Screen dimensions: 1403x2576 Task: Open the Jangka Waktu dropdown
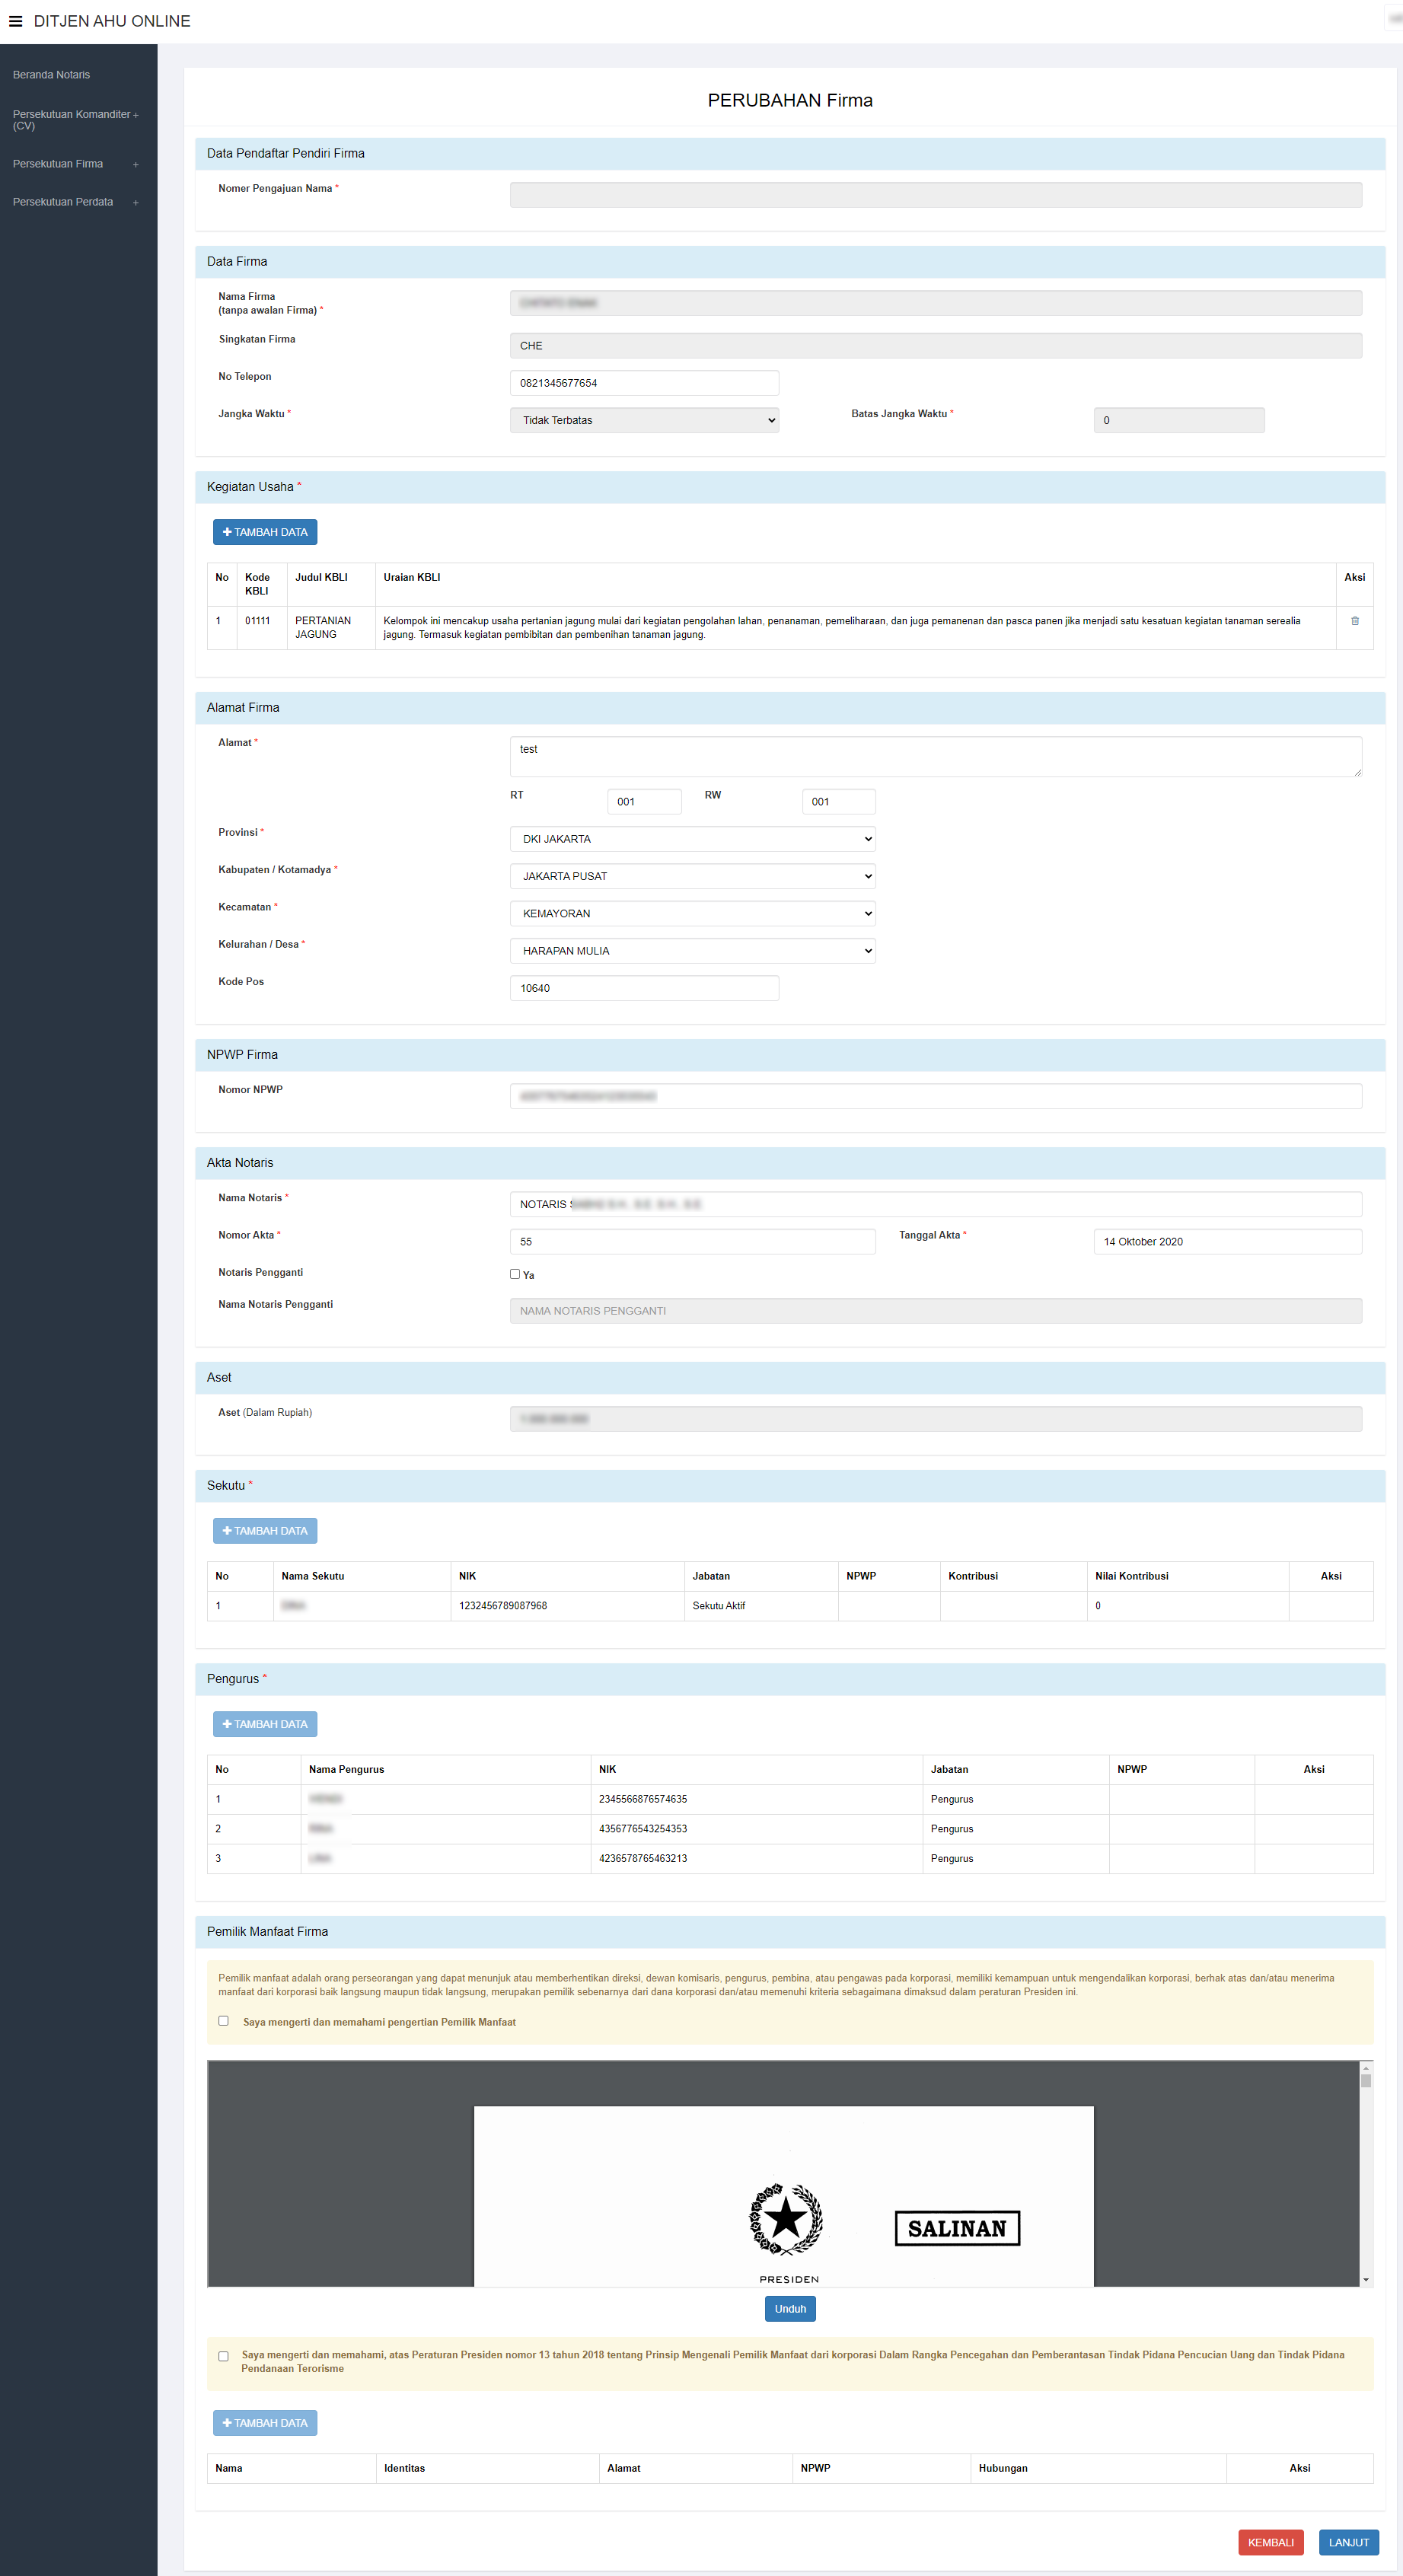(644, 420)
